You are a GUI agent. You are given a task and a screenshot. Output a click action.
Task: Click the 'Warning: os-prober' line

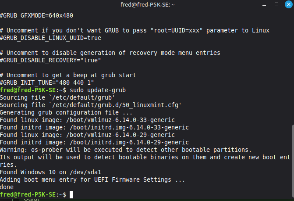[x=126, y=150]
